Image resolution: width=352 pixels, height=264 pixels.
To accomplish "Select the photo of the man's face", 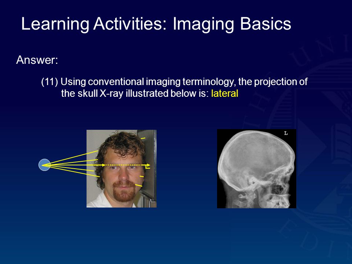I will 121,169.
